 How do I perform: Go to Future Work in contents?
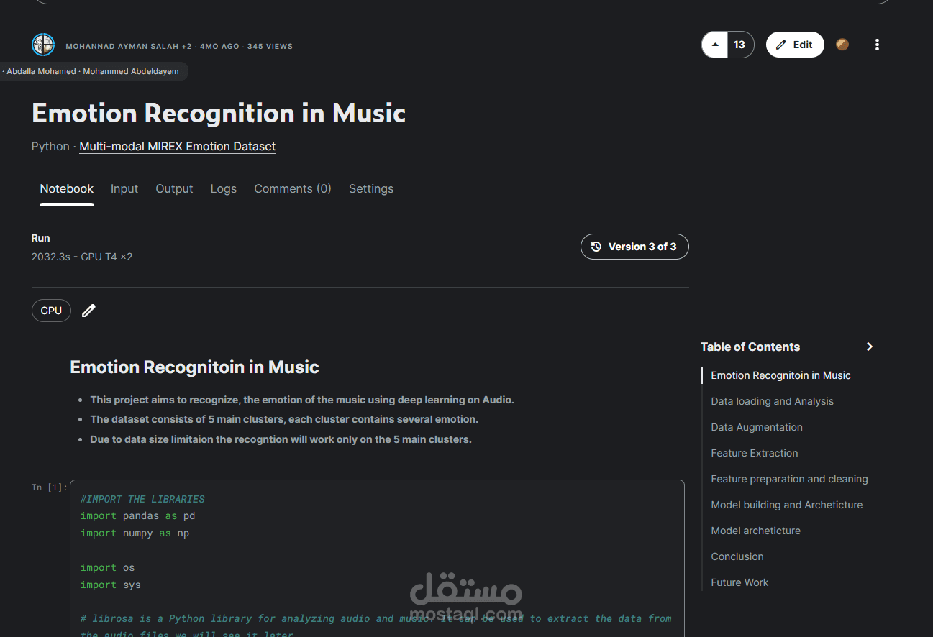[739, 582]
